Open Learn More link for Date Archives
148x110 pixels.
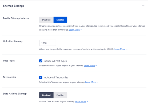pyautogui.click(x=81, y=101)
